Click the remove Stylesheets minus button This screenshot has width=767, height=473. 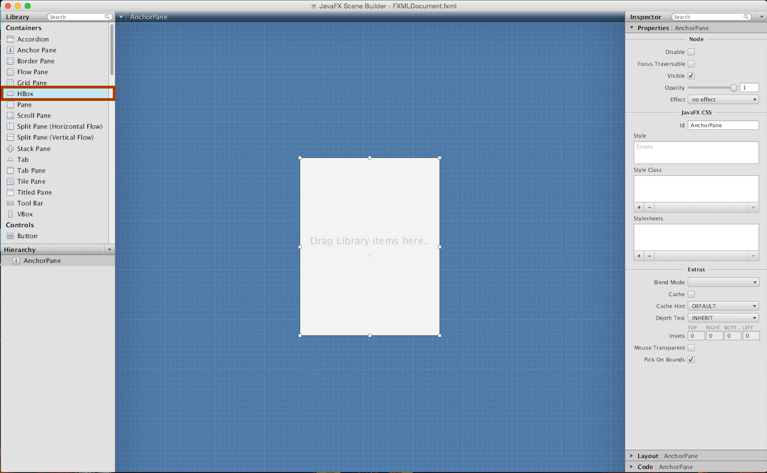click(650, 256)
